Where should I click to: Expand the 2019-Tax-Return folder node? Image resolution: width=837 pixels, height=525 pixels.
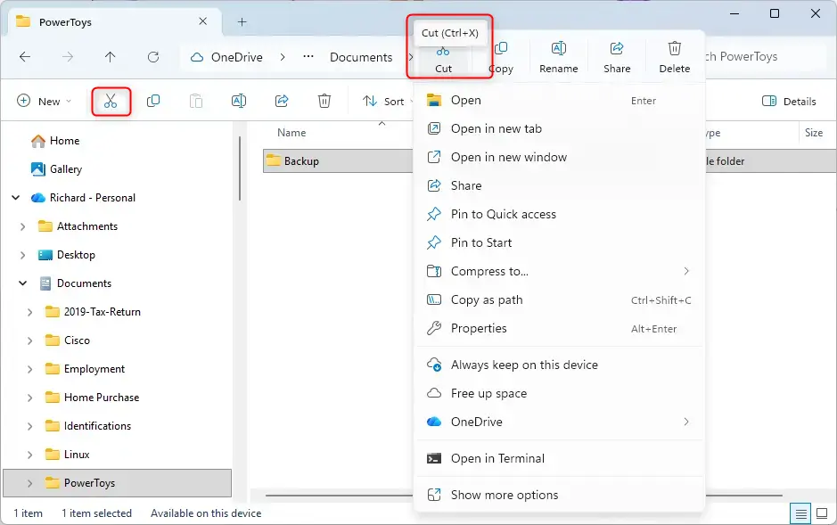pyautogui.click(x=30, y=312)
